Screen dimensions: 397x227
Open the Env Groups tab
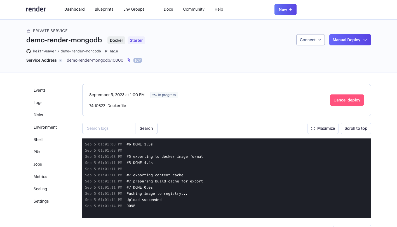click(x=134, y=9)
